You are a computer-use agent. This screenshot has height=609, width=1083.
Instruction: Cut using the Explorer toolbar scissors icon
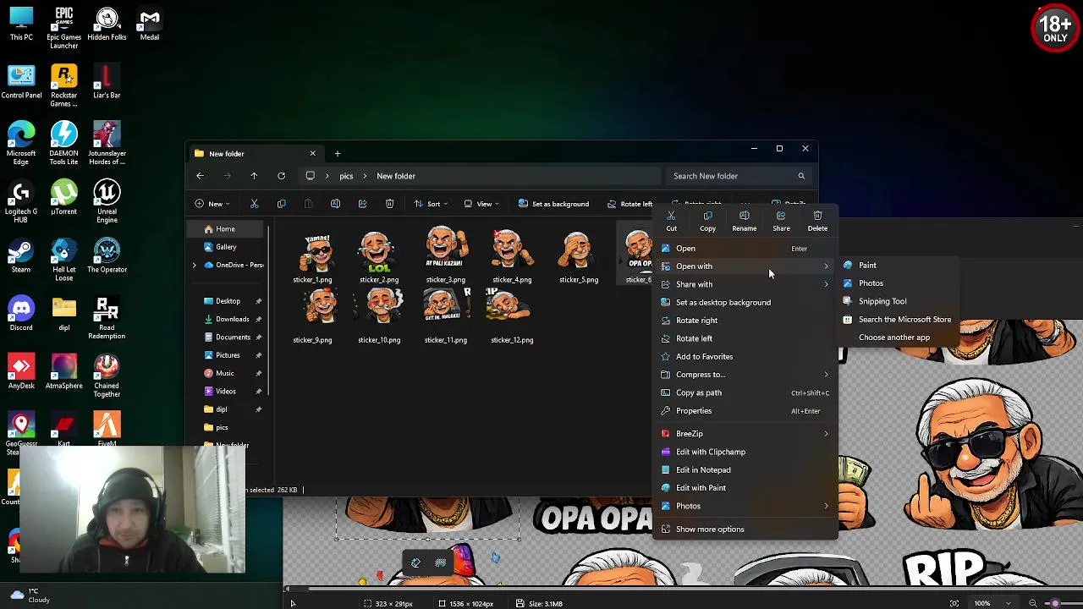[x=254, y=204]
